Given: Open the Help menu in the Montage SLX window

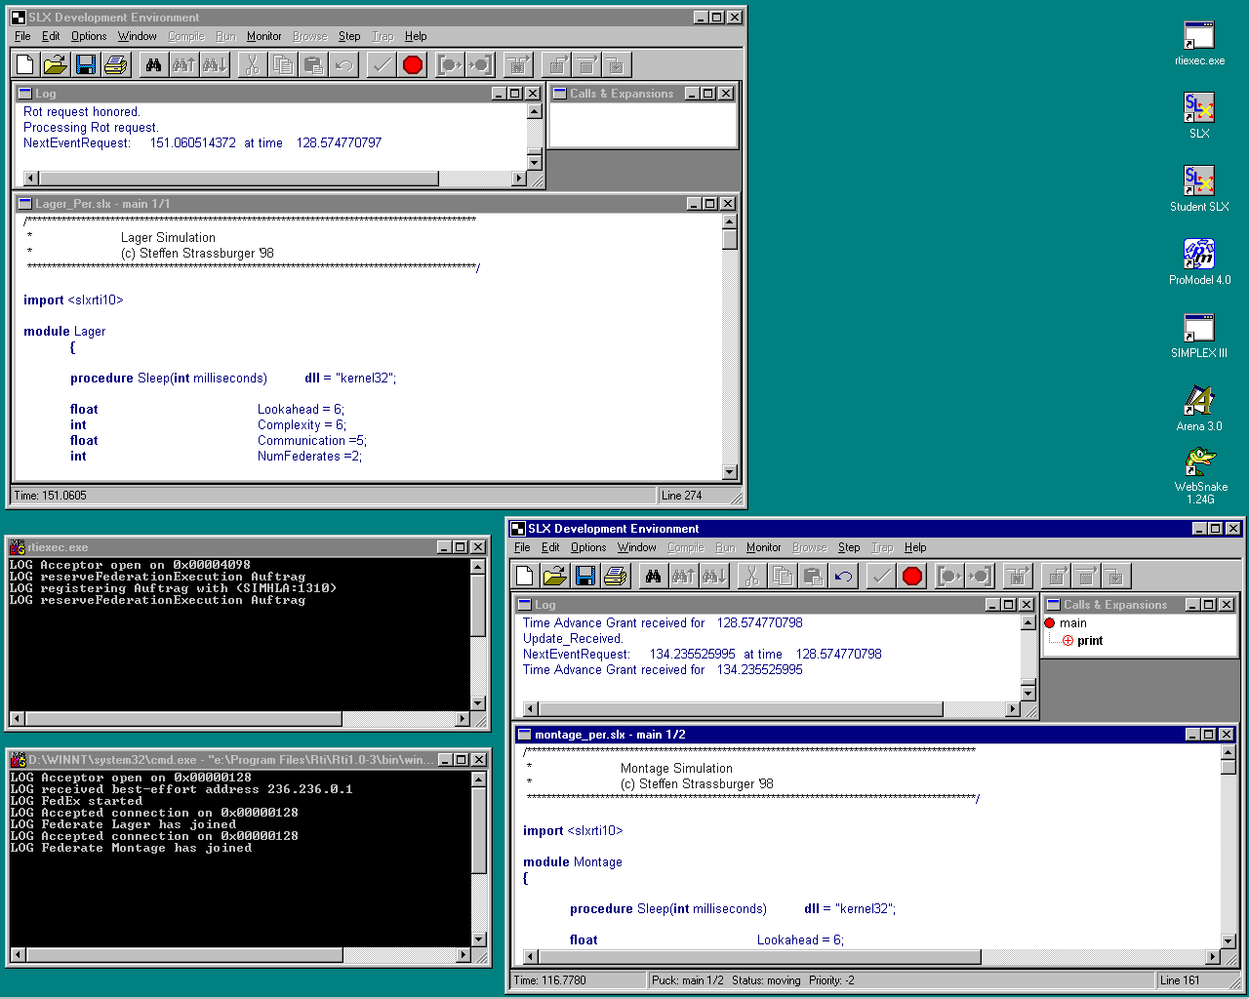Looking at the screenshot, I should coord(914,547).
